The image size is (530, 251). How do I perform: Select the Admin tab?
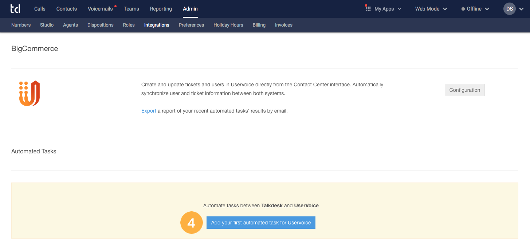pos(190,9)
